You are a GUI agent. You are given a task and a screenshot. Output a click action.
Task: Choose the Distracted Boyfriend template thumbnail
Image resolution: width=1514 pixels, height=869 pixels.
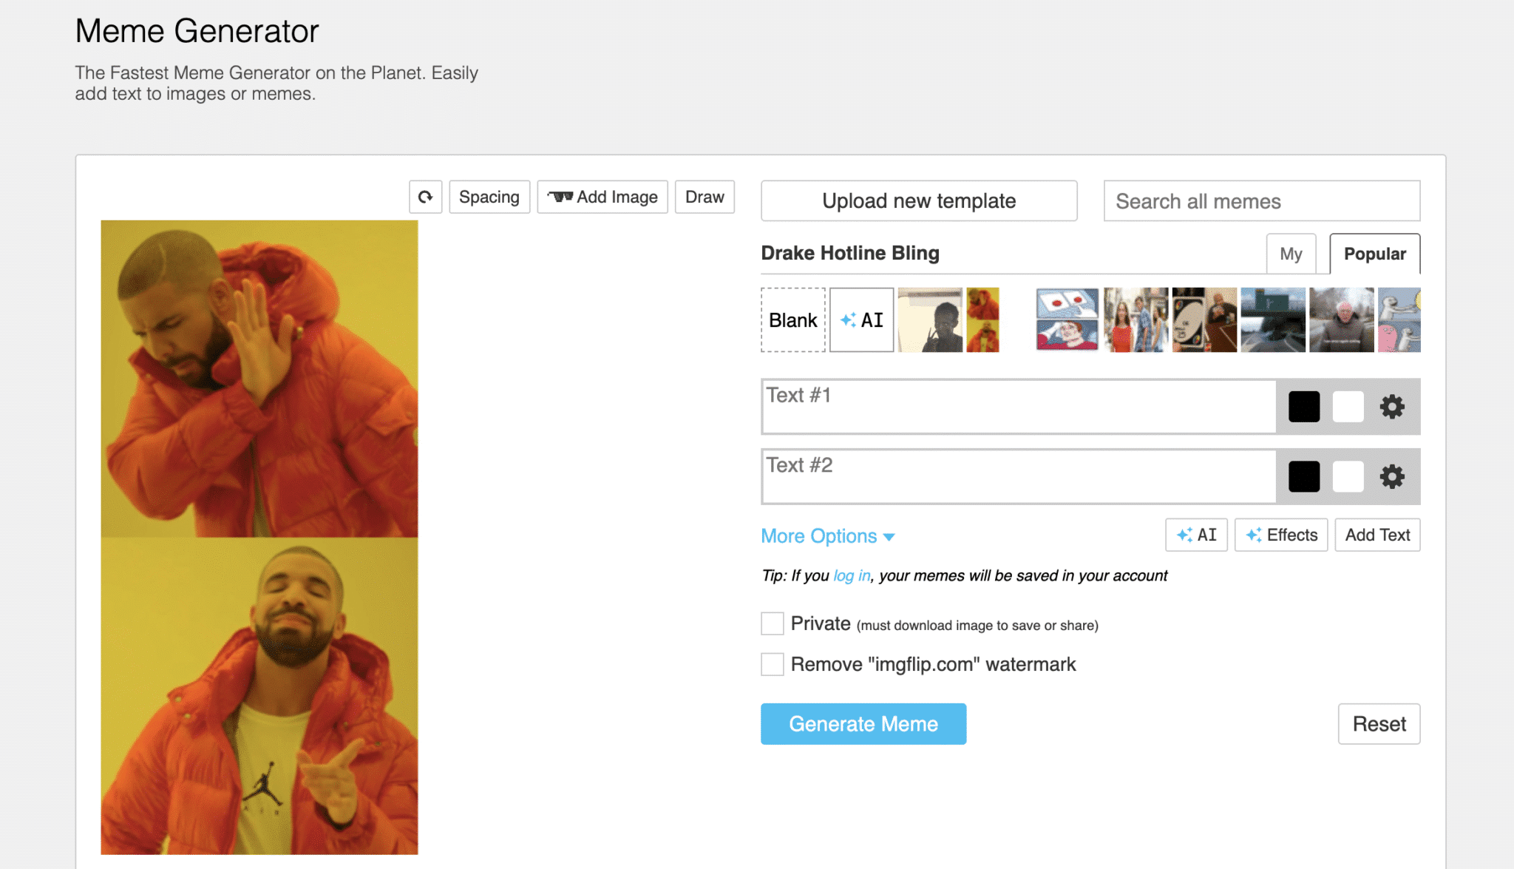(x=1135, y=319)
